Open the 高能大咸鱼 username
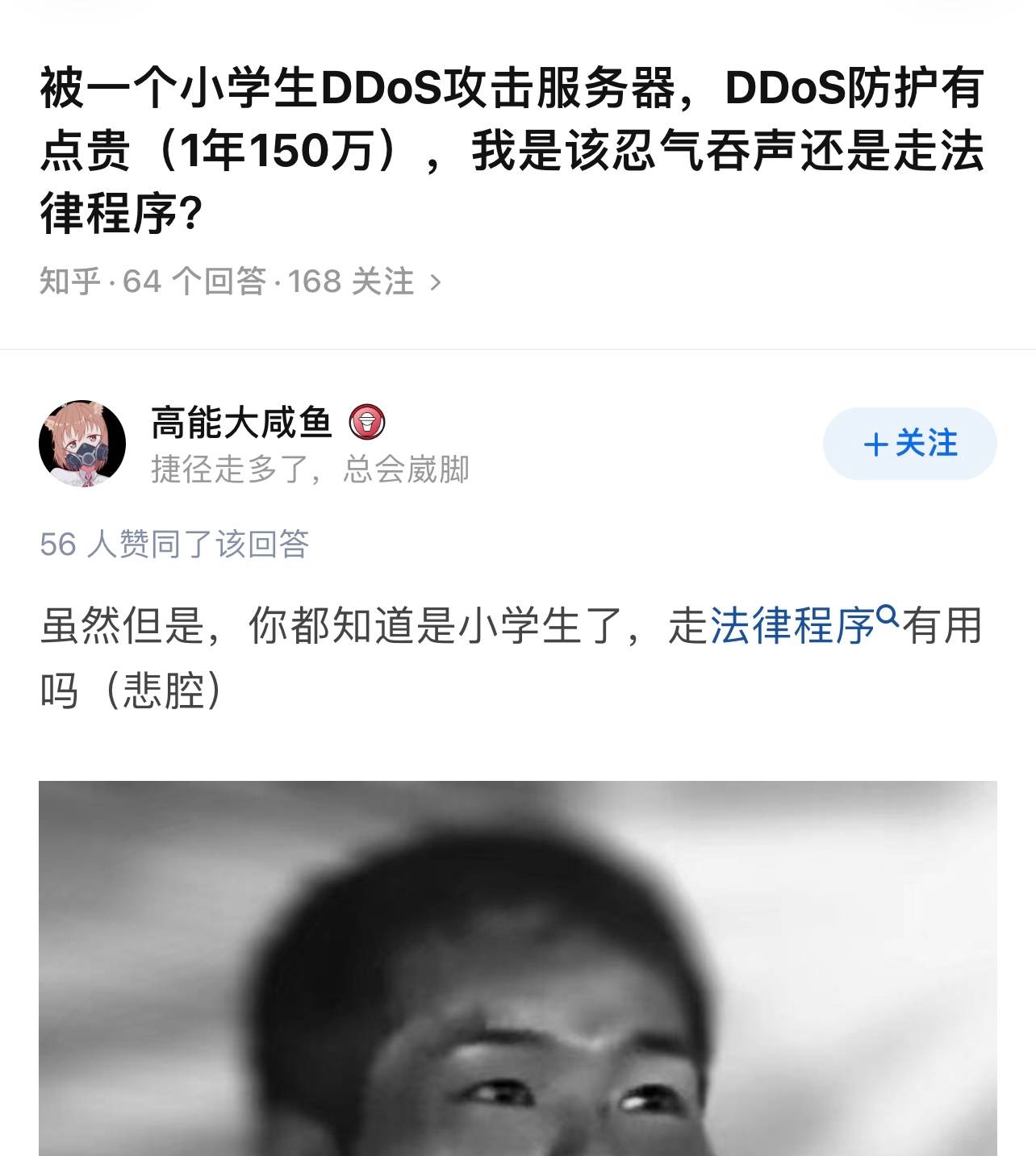Screen dimensions: 1036x1156 pos(242,422)
